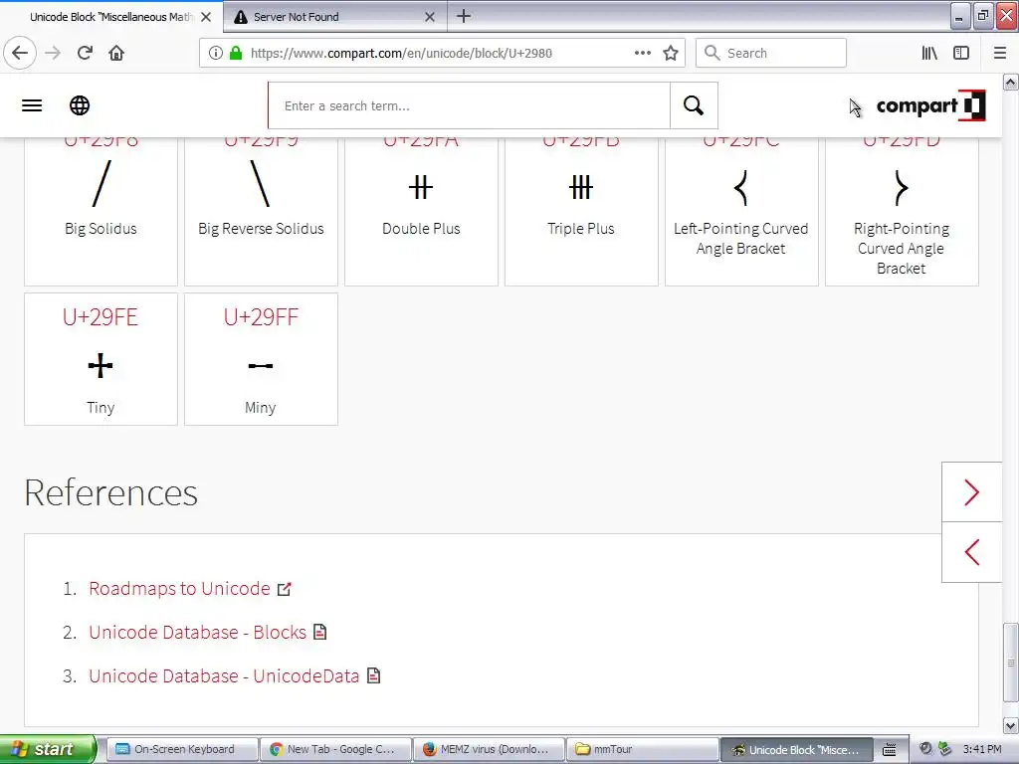The width and height of the screenshot is (1019, 764).
Task: Open page actions three-dots menu
Action: pos(642,53)
